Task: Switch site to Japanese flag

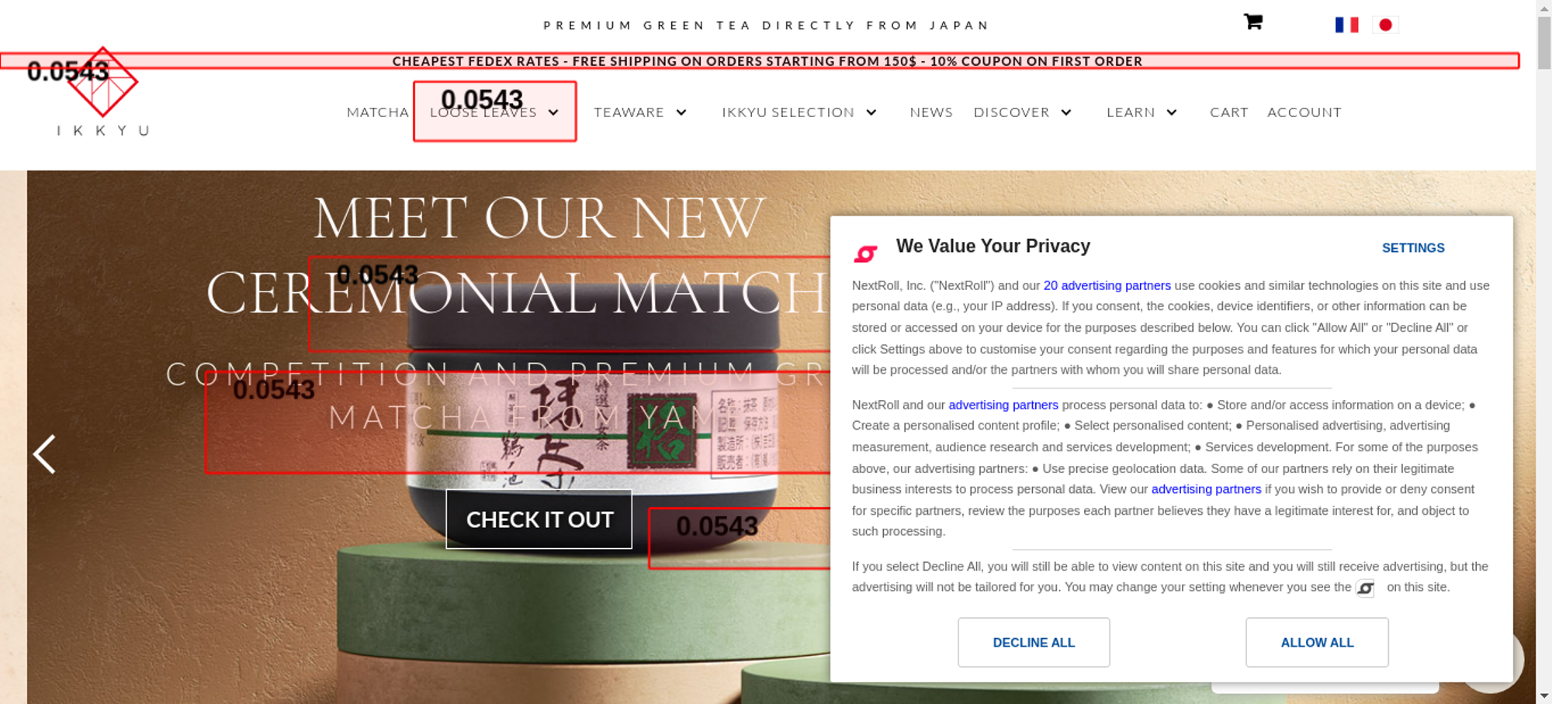Action: pyautogui.click(x=1385, y=25)
